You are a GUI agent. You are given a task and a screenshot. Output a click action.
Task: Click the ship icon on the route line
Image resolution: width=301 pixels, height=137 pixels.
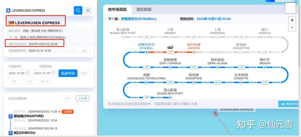(170, 47)
